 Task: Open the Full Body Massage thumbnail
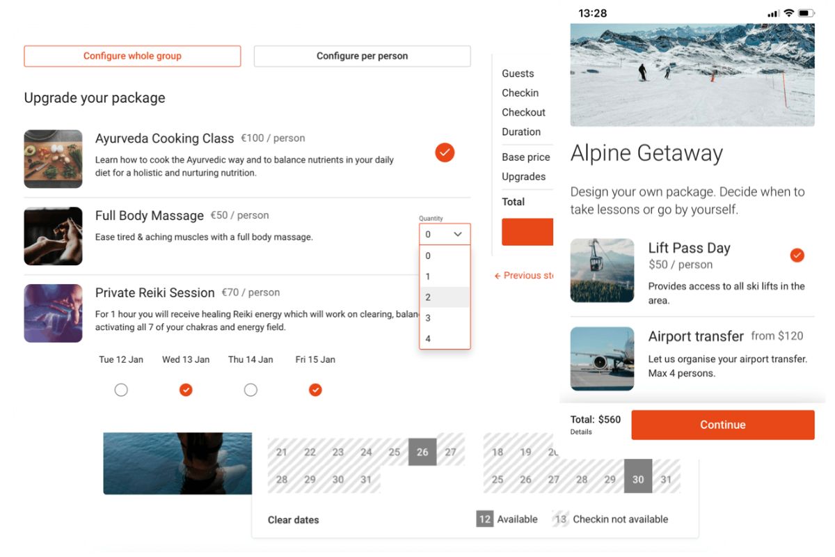(53, 236)
